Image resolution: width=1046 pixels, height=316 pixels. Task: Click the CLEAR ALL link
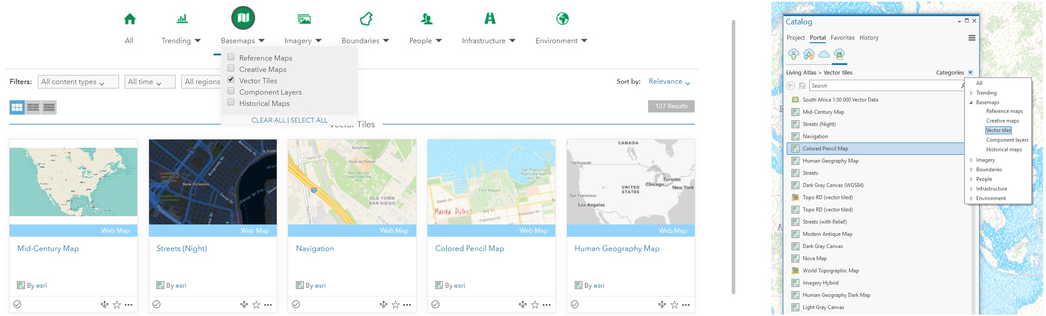point(268,120)
